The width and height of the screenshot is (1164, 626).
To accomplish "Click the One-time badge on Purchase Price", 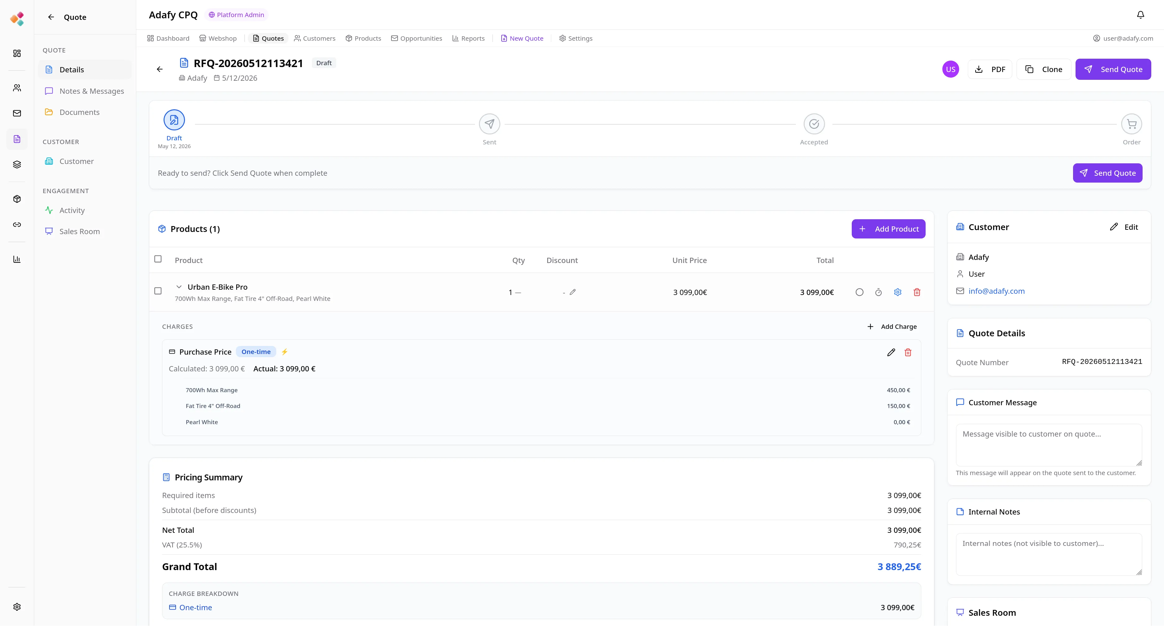I will pyautogui.click(x=256, y=352).
